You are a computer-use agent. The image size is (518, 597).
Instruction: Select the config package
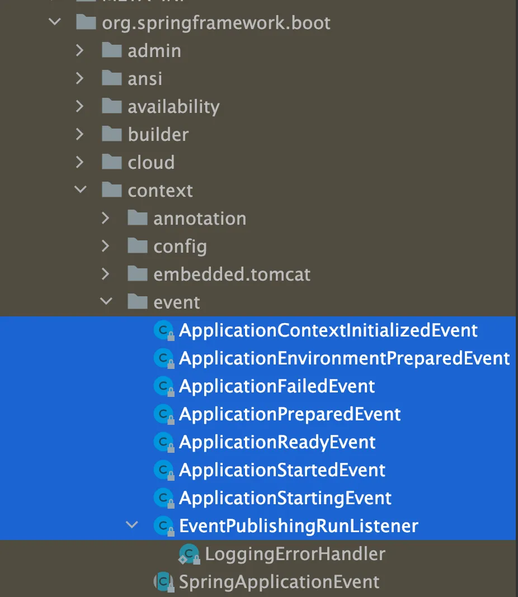pyautogui.click(x=180, y=247)
